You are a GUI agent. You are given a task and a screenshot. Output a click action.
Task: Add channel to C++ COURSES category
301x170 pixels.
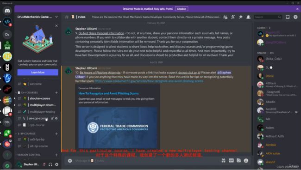click(56, 92)
